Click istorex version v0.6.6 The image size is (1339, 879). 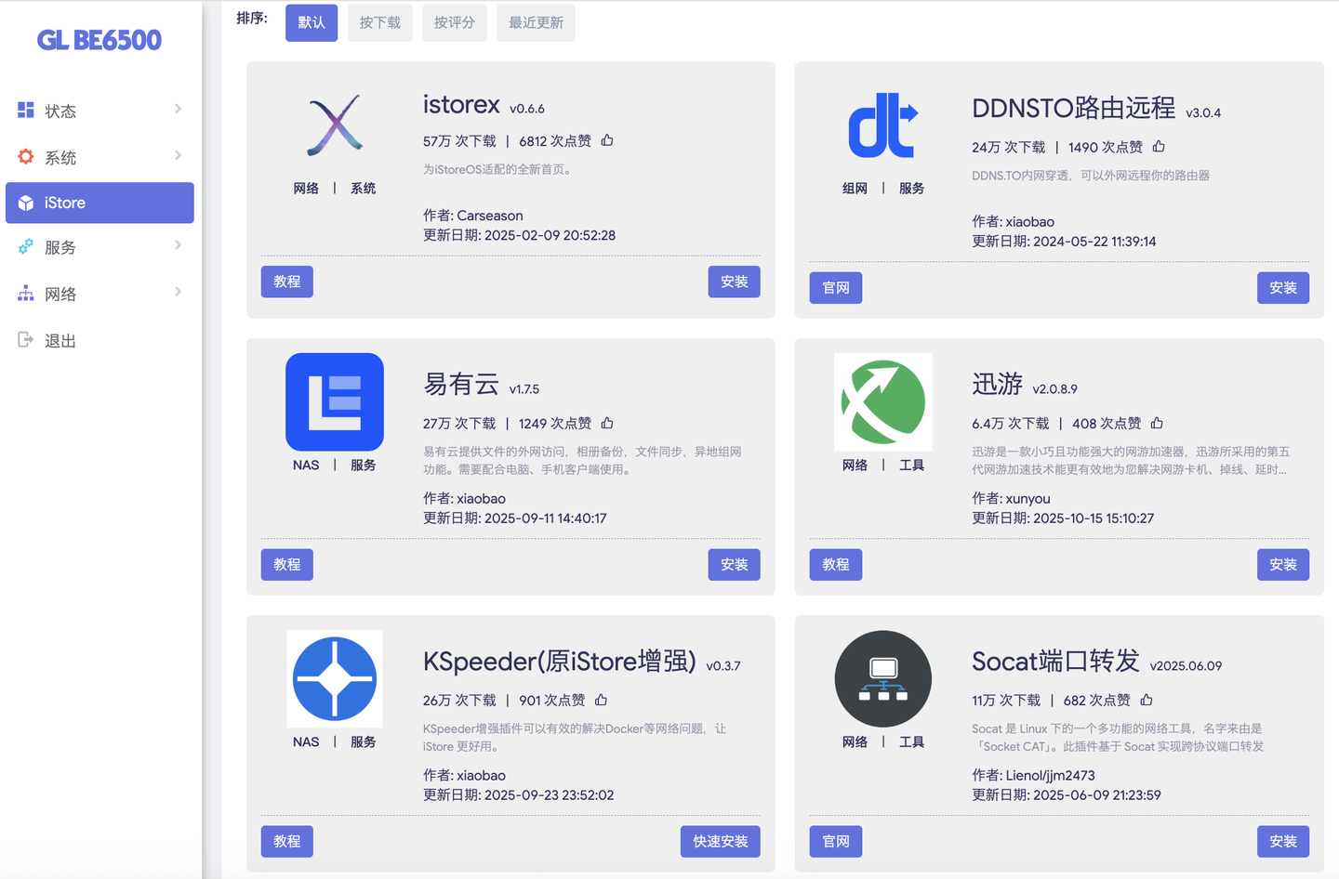[x=527, y=109]
